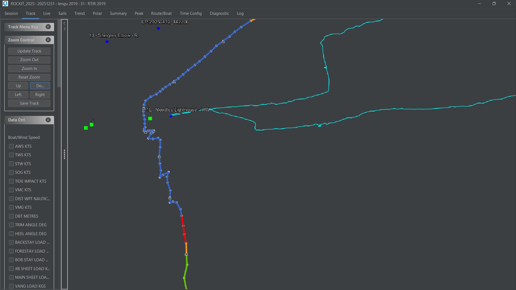The height and width of the screenshot is (290, 516).
Task: Switch to the Polar tab
Action: tap(97, 13)
